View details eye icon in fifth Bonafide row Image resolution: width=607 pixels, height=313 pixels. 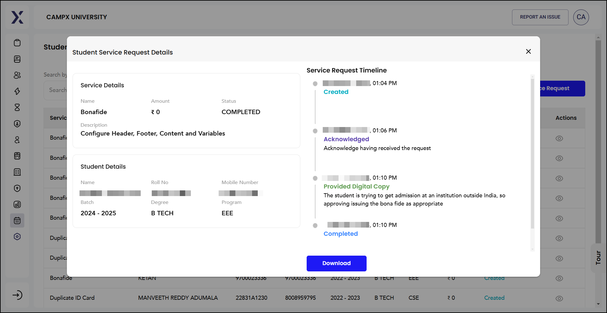click(559, 218)
